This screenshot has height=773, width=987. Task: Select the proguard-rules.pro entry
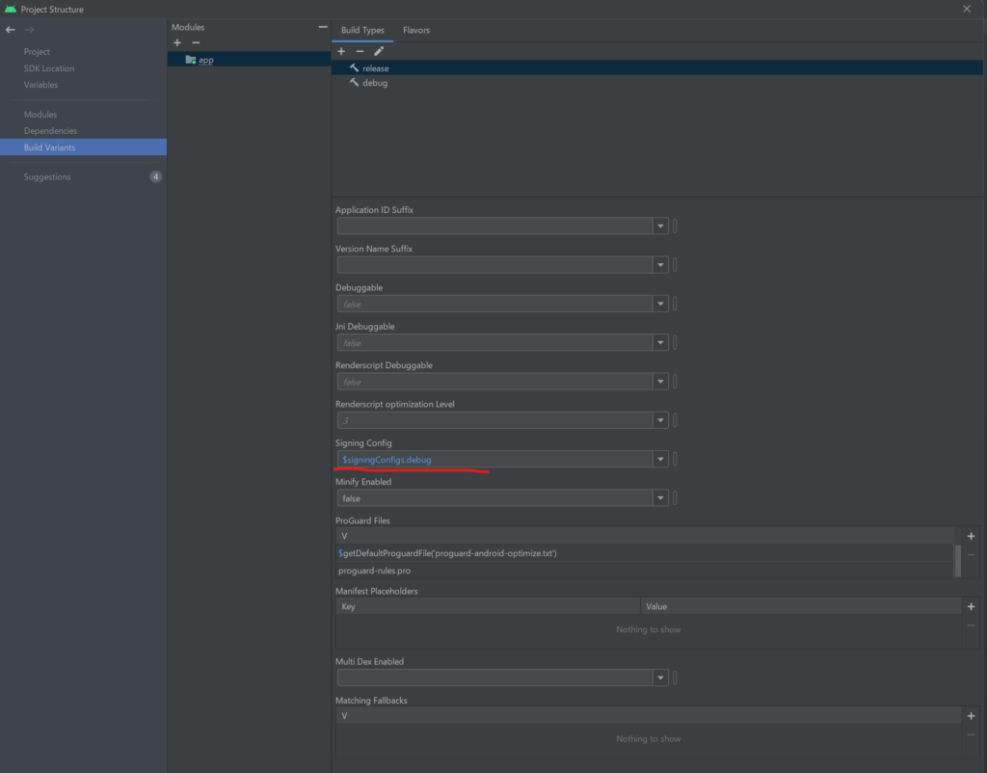pos(645,571)
